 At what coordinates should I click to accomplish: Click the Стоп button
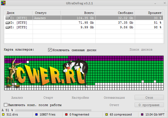tap(149, 98)
